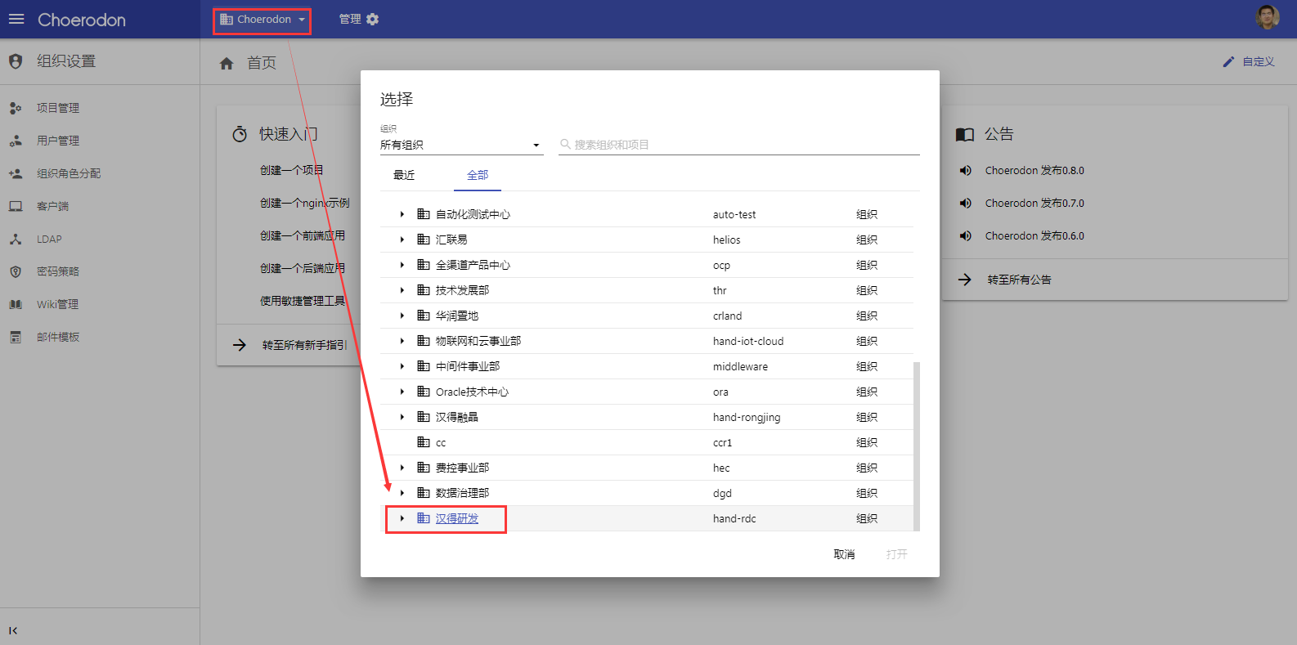Open the Choerodon 发布0.6.0 announcement
Screen dimensions: 1297x645
point(1034,235)
